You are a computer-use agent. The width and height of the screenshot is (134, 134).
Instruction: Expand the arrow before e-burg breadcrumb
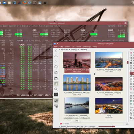point(79,49)
